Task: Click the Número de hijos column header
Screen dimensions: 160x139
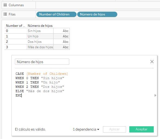Action: (x=40, y=26)
